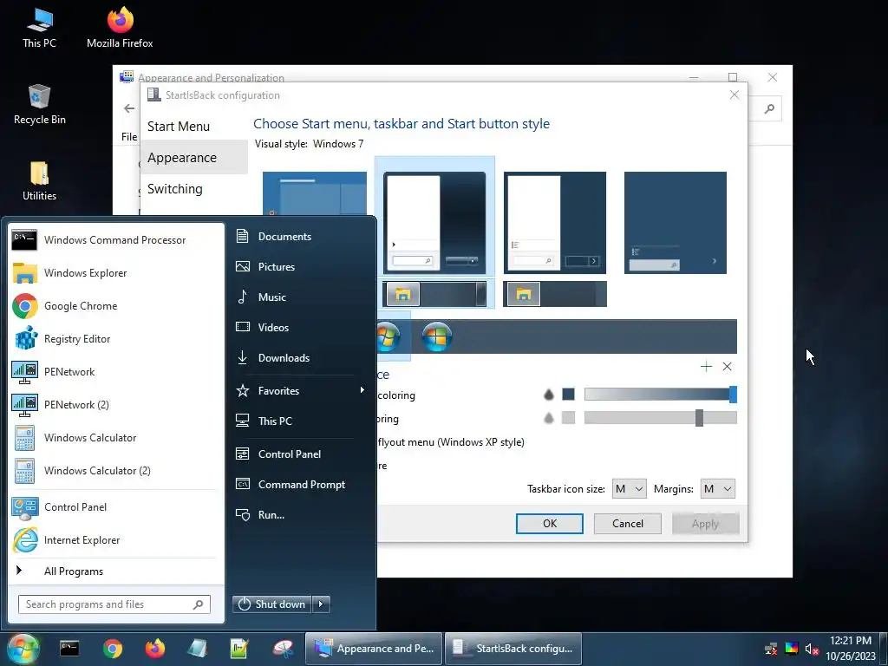
Task: Open Registry Editor from Start menu
Action: pos(115,339)
